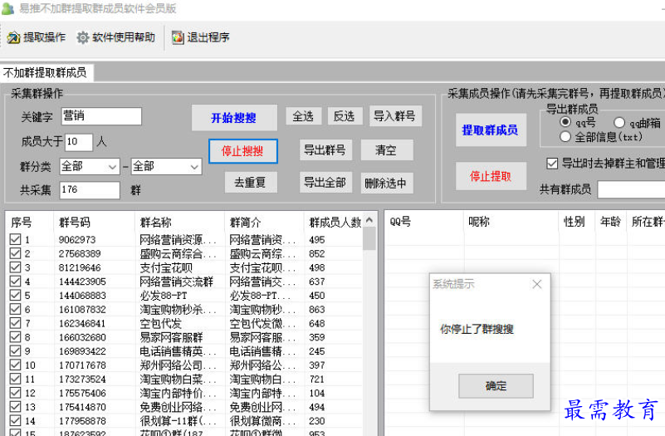Close the 系统提示 dialog with X
Image resolution: width=665 pixels, height=436 pixels.
[x=537, y=284]
